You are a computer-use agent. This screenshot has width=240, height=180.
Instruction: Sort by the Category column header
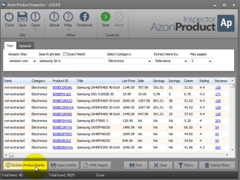click(x=41, y=81)
